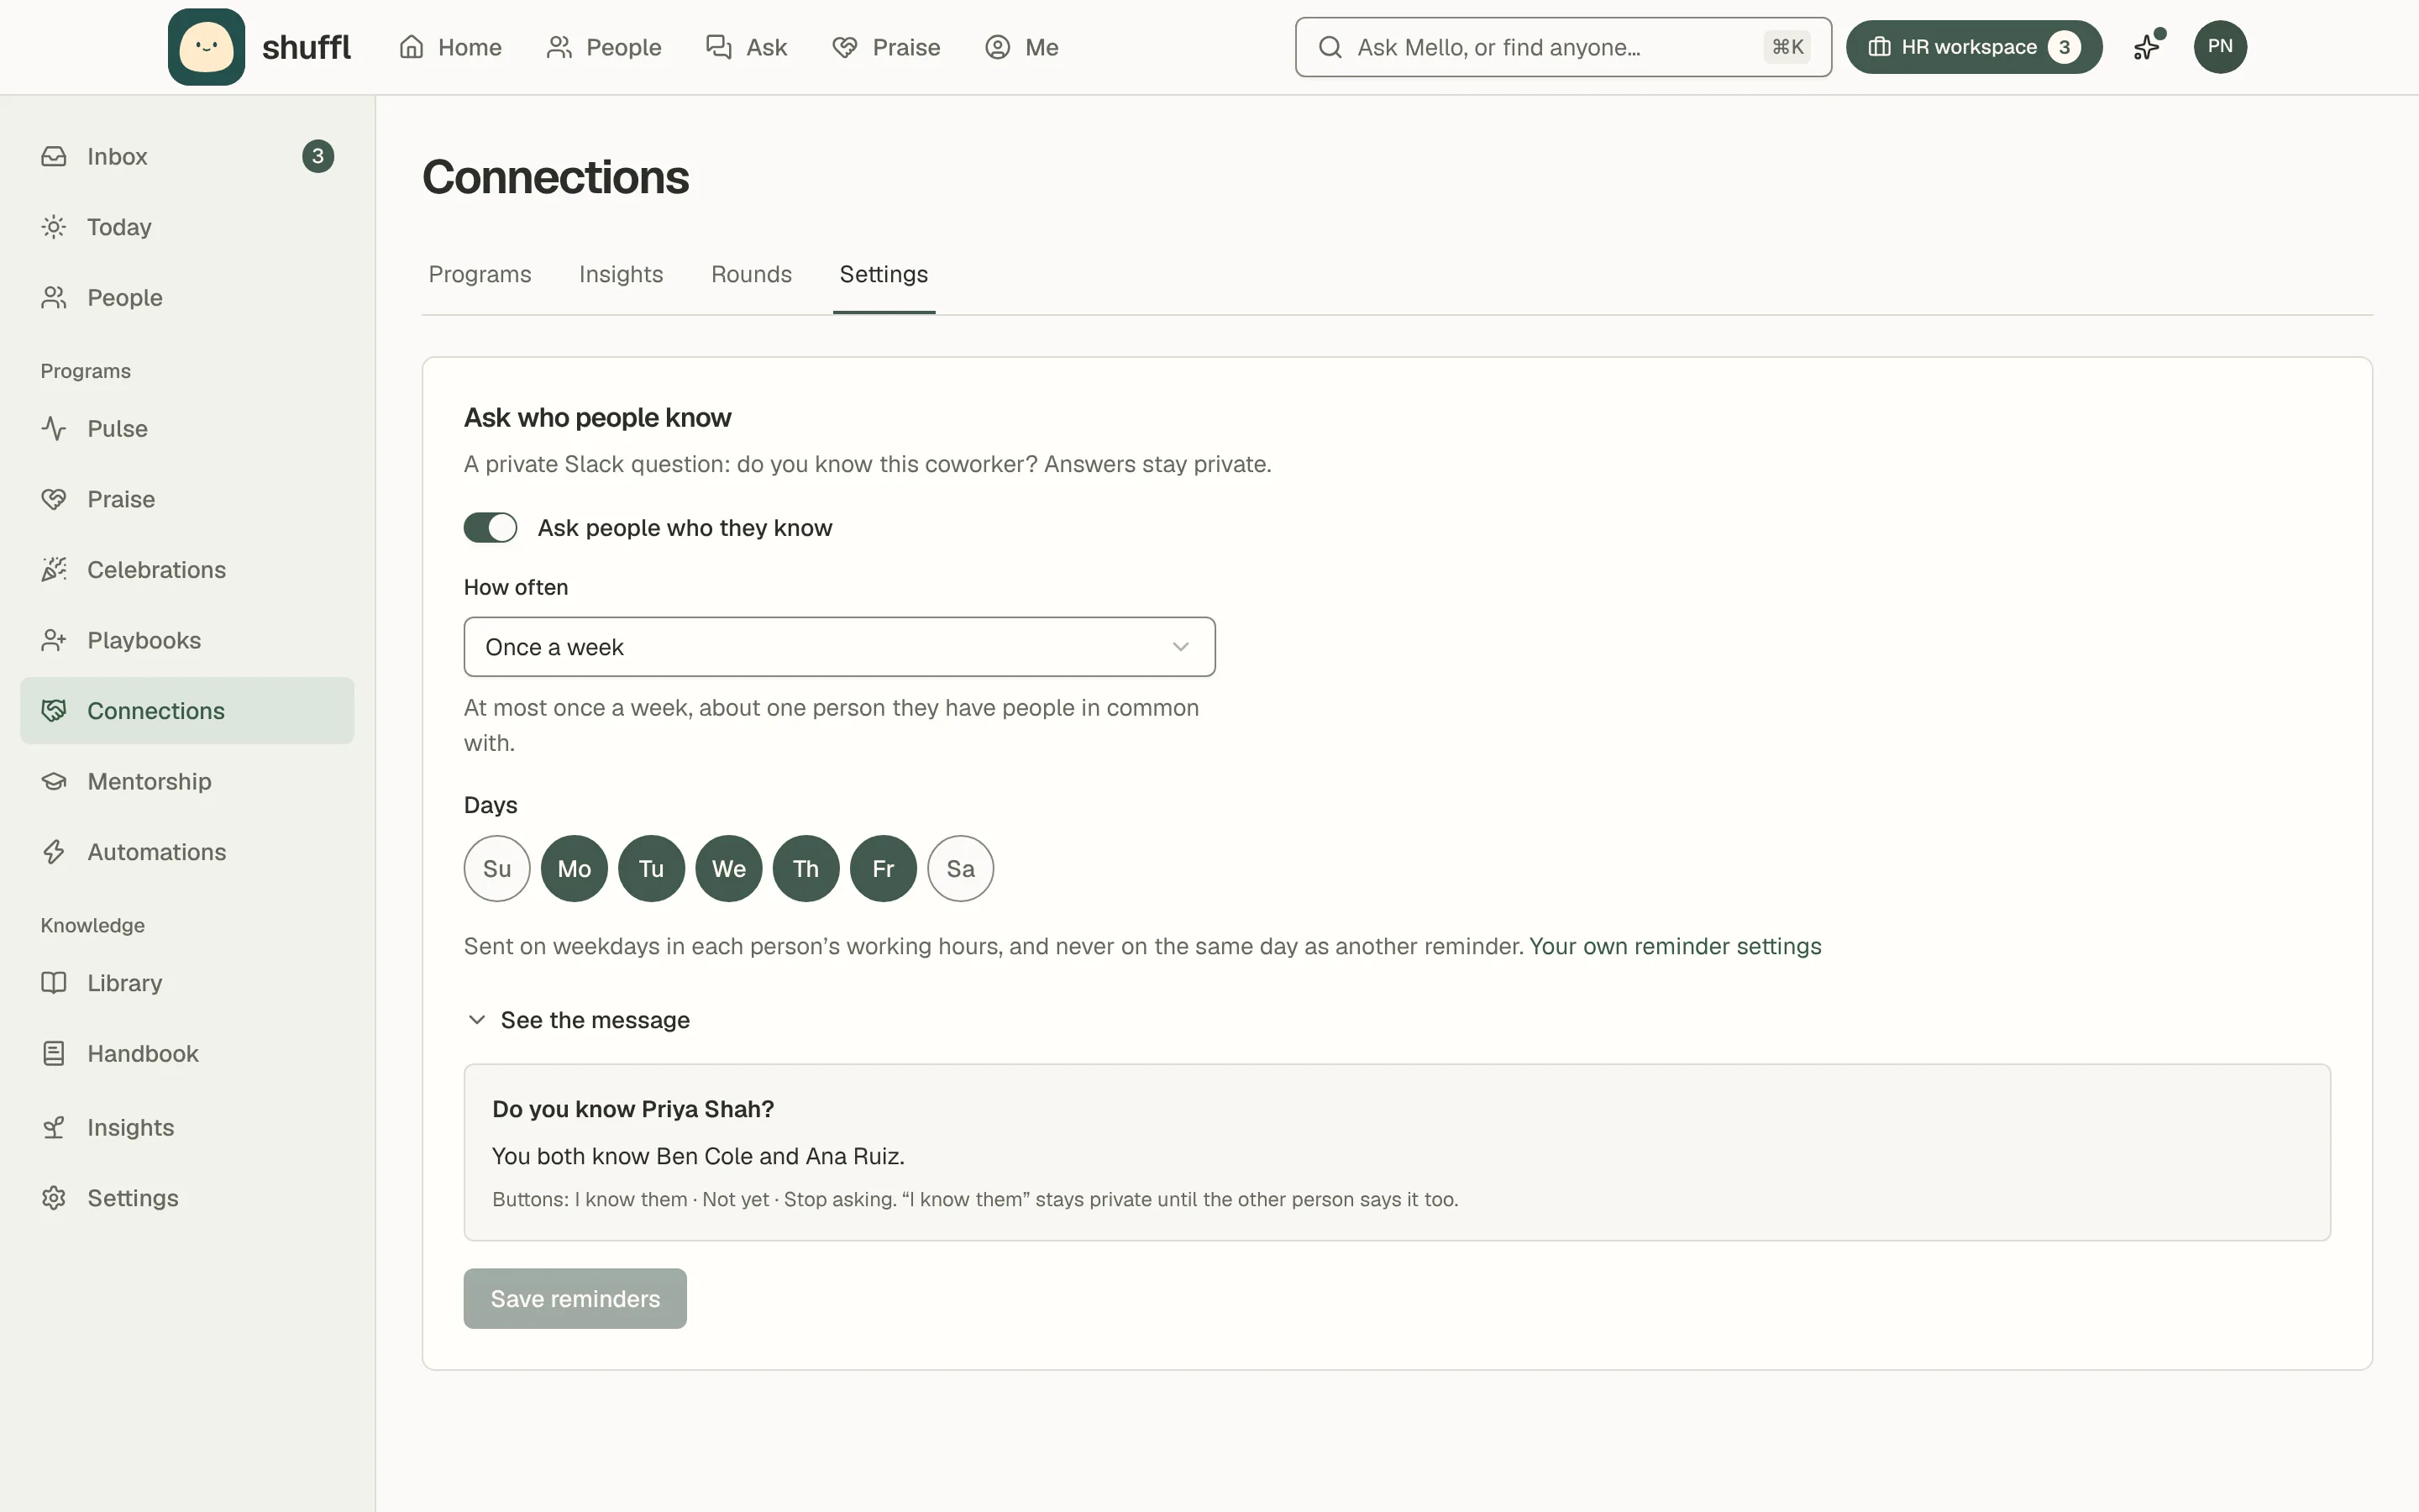This screenshot has width=2419, height=1512.
Task: Open the PN profile avatar
Action: point(2220,47)
